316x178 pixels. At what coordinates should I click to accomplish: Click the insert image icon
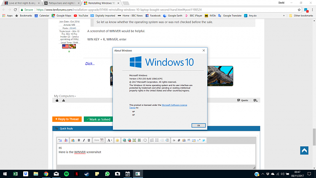click(x=134, y=140)
